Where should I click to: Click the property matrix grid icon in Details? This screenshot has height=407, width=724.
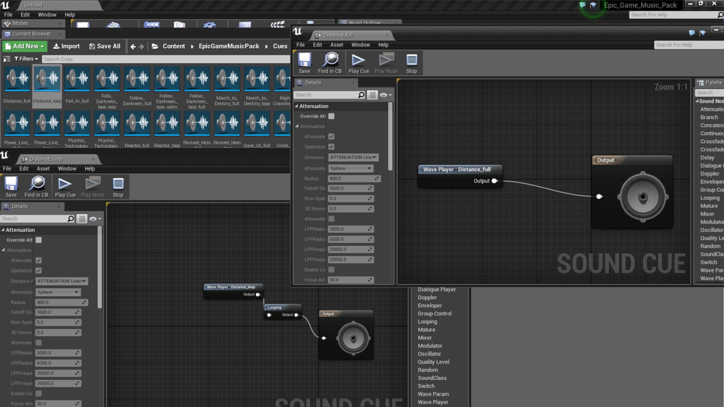click(x=373, y=95)
